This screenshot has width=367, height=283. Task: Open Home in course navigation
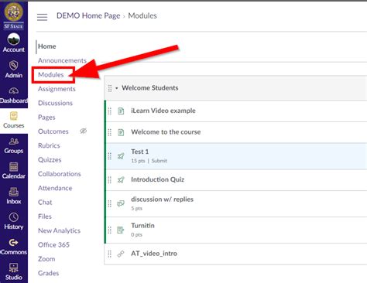pos(47,46)
